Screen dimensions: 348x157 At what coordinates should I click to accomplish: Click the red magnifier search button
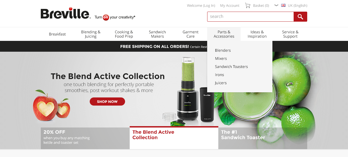(x=300, y=17)
